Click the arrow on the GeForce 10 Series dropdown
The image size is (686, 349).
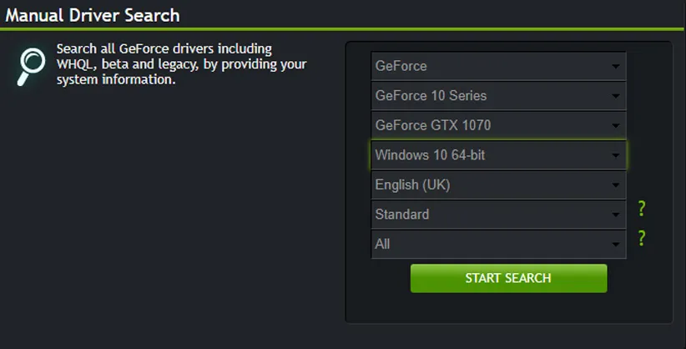click(615, 96)
